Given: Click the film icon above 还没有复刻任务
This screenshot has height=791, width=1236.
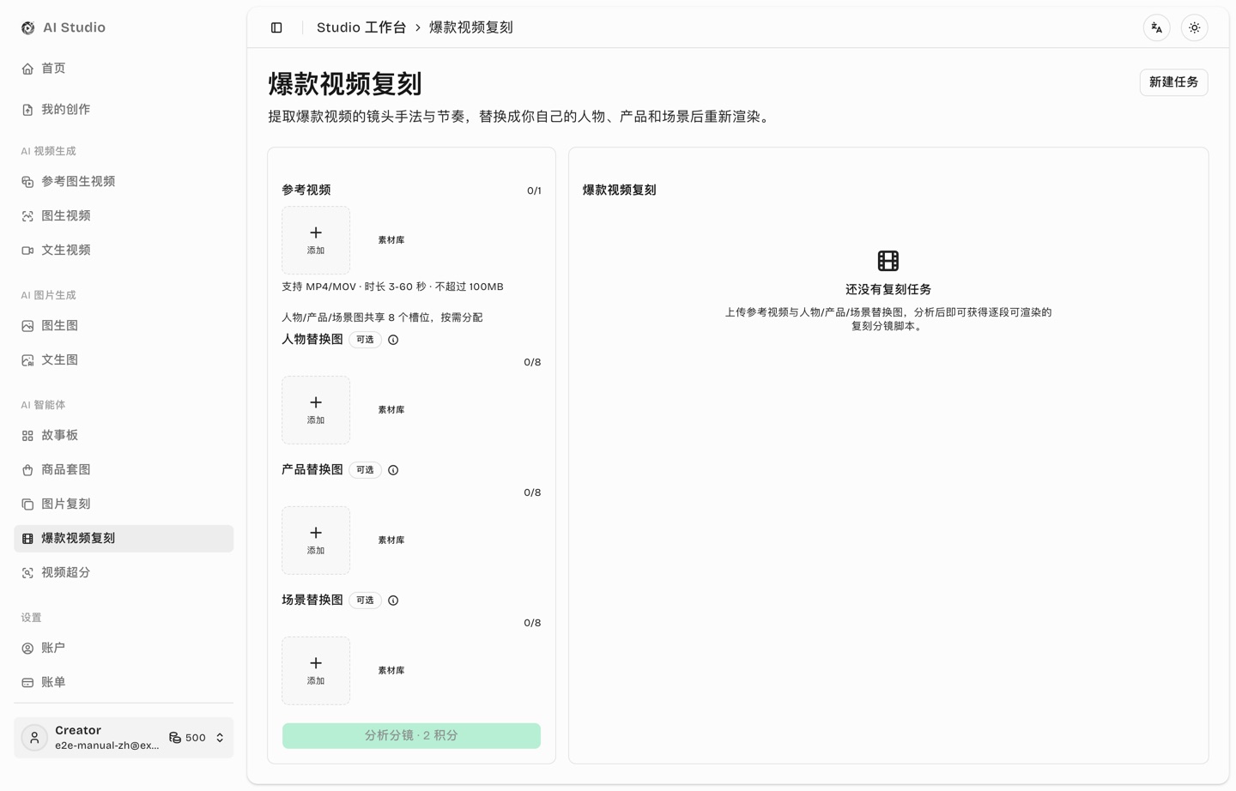Looking at the screenshot, I should click(x=888, y=261).
